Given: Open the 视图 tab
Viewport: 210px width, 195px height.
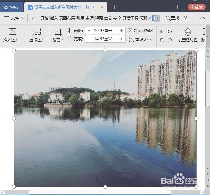Looking at the screenshot, I should tap(99, 18).
